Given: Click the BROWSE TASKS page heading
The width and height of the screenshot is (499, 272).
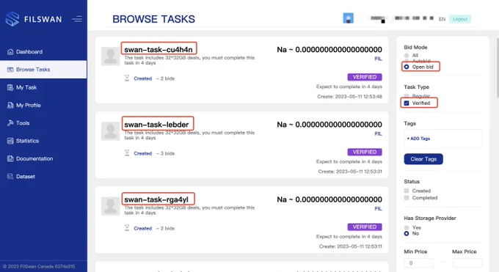Looking at the screenshot, I should [153, 19].
